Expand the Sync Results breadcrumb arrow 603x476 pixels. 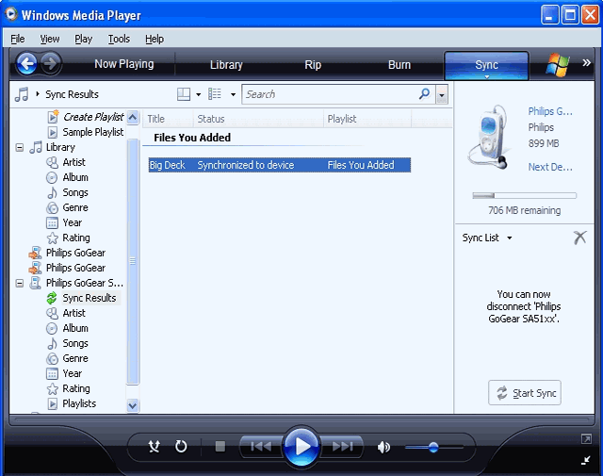click(x=38, y=93)
